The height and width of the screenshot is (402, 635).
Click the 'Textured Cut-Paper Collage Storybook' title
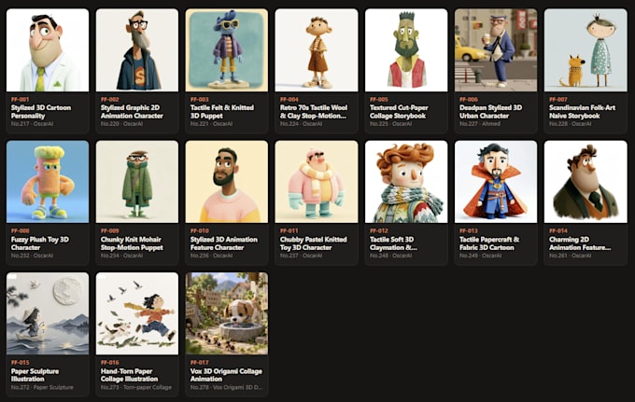[399, 112]
